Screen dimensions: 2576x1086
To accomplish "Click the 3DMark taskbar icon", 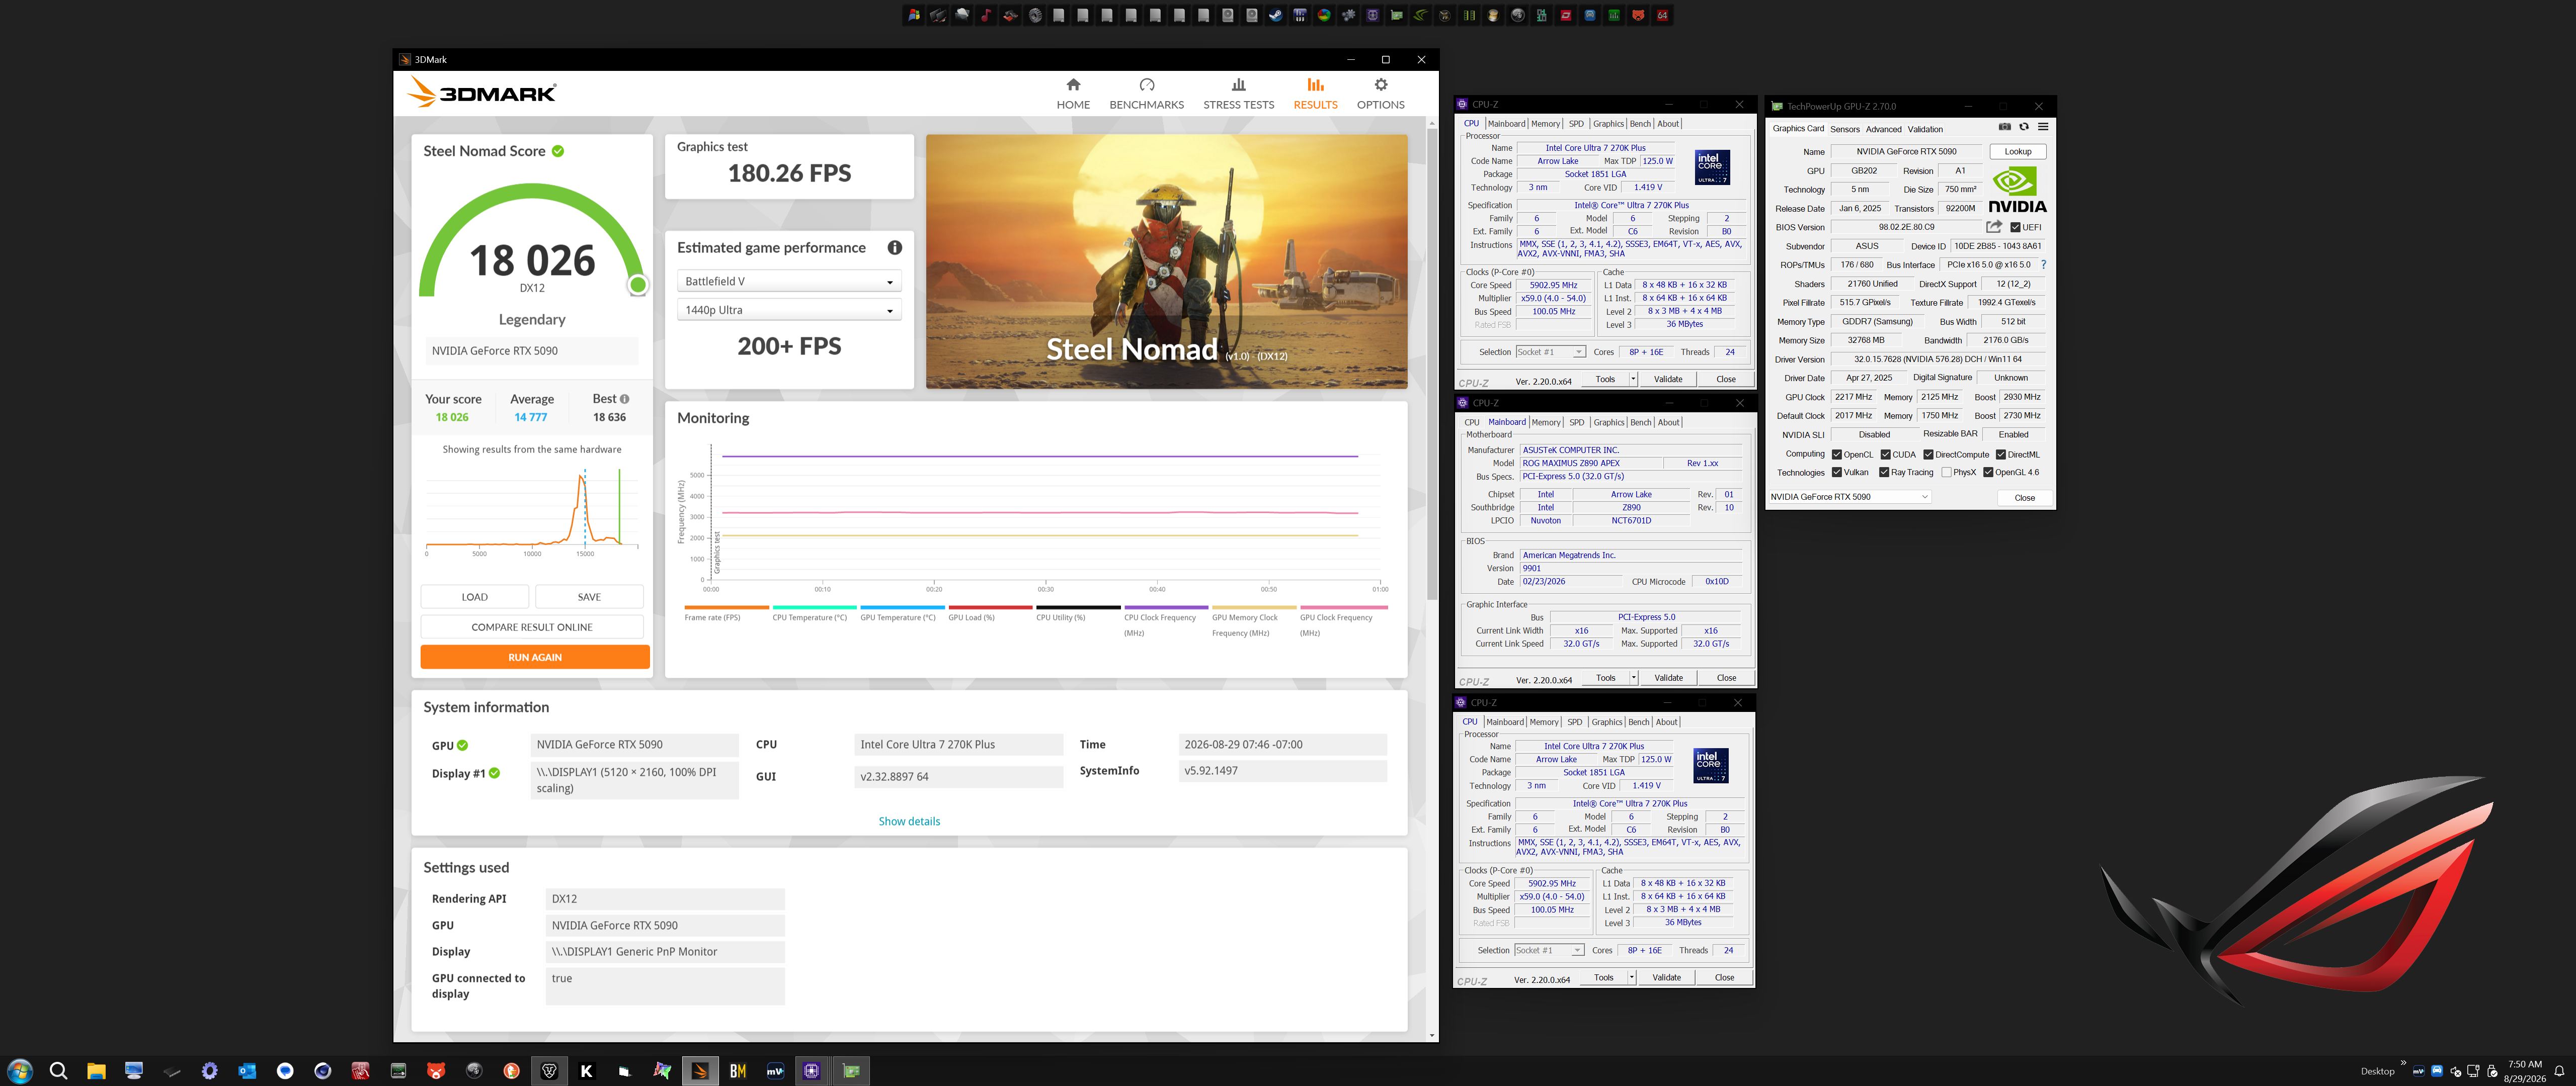I will (x=700, y=1071).
